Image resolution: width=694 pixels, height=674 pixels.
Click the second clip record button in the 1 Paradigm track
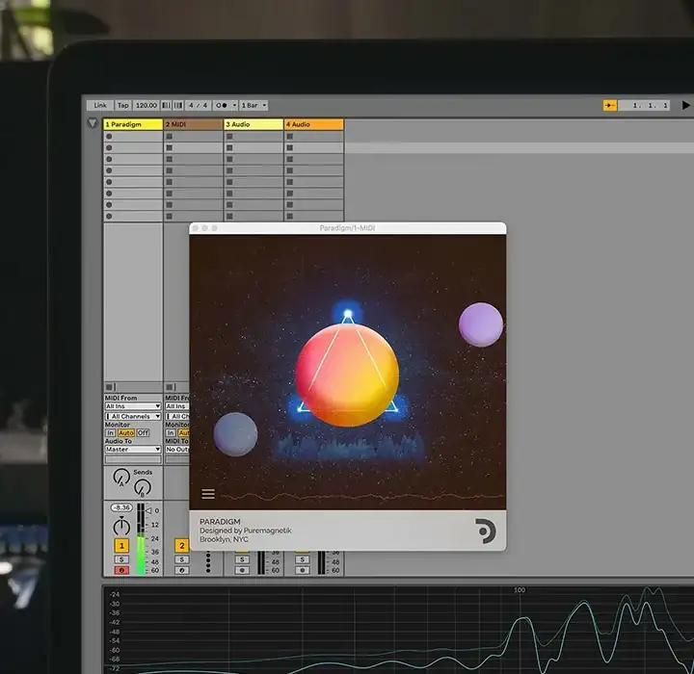click(x=109, y=147)
